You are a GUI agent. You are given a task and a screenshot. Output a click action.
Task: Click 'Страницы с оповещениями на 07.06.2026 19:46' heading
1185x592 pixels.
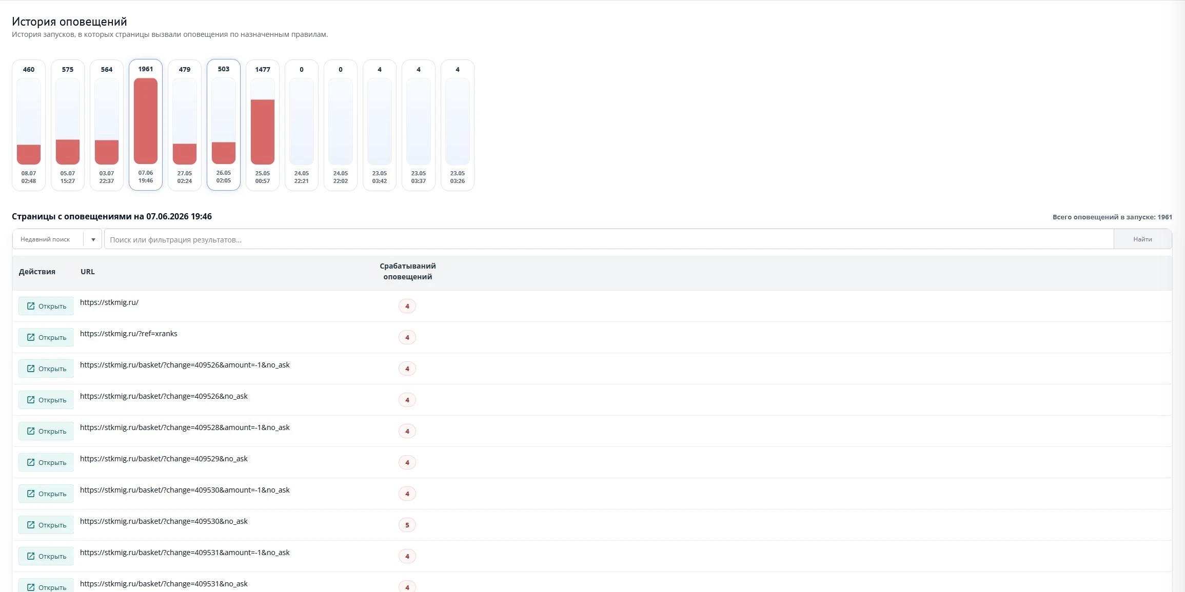click(x=112, y=216)
